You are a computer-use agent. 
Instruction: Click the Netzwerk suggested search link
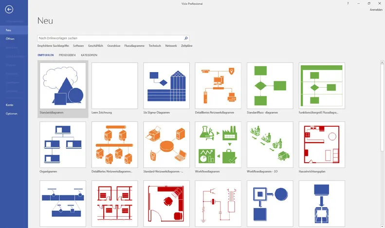pyautogui.click(x=171, y=46)
